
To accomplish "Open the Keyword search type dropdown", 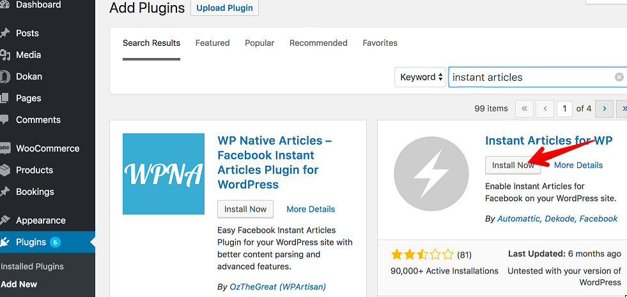I will [x=421, y=77].
